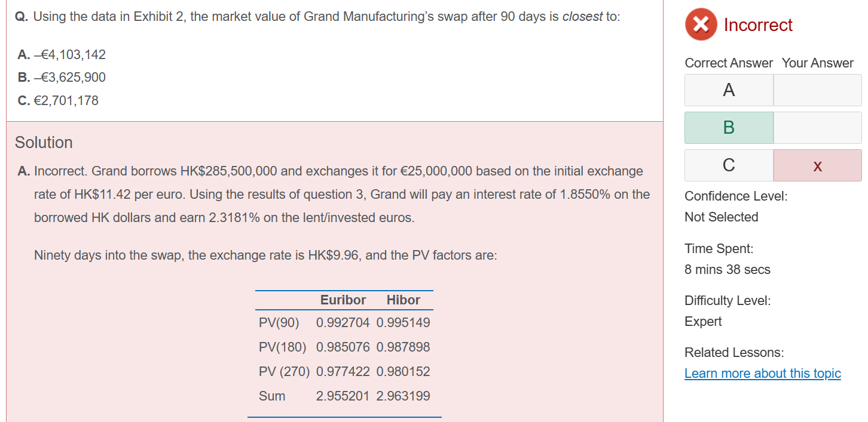Select the Euribor column header
Viewport: 868px width, 422px height.
click(x=343, y=300)
